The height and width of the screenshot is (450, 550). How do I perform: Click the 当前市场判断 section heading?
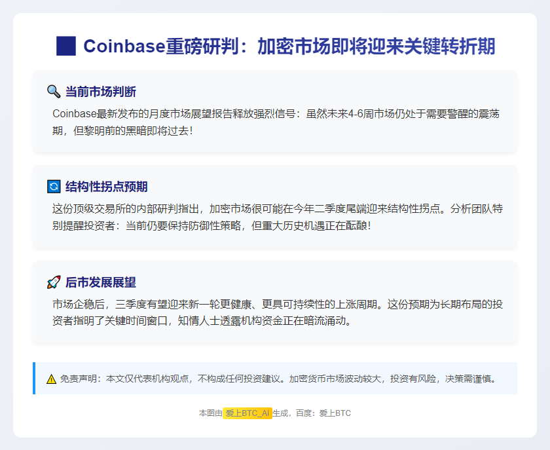click(x=101, y=92)
